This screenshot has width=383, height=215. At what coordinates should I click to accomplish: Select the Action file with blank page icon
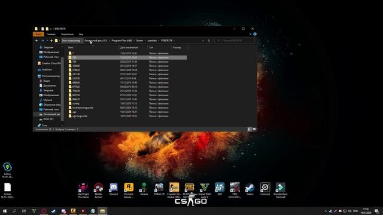pyautogui.click(x=7, y=191)
